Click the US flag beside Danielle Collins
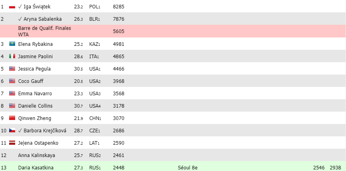The width and height of the screenshot is (346, 171). [12, 106]
